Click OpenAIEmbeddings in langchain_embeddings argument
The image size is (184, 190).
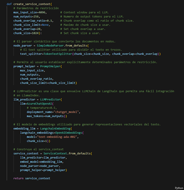pyautogui.click(x=69, y=133)
